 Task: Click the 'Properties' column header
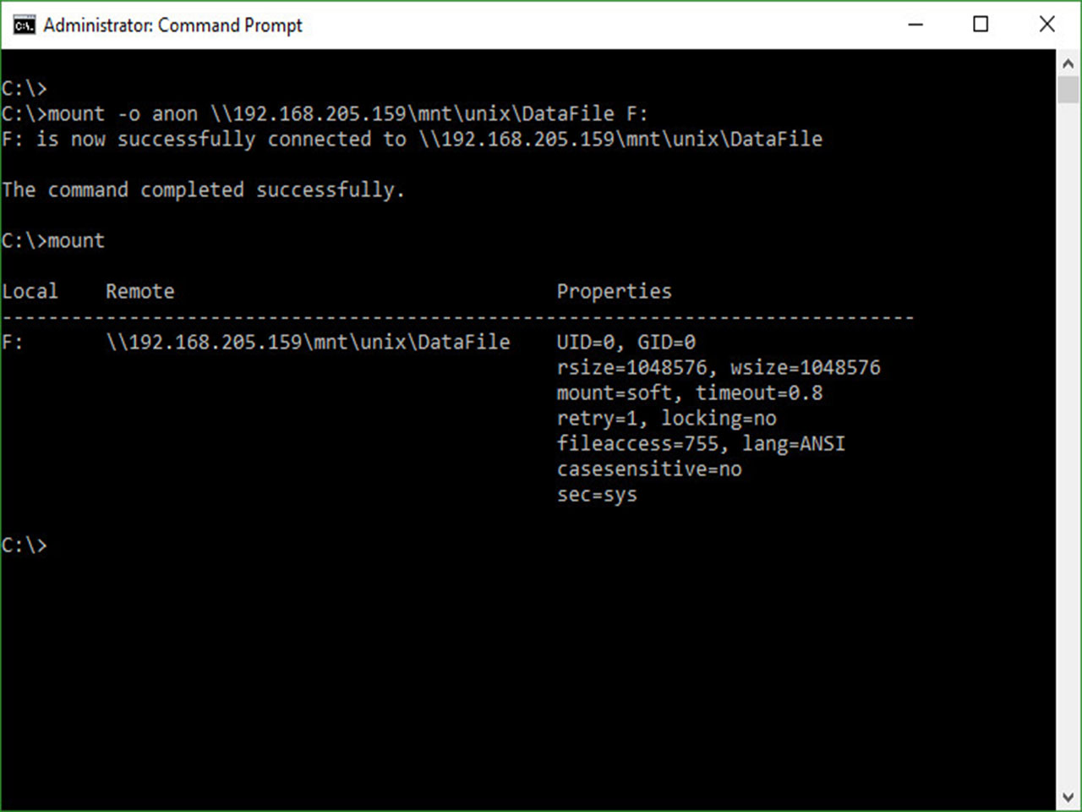[614, 292]
